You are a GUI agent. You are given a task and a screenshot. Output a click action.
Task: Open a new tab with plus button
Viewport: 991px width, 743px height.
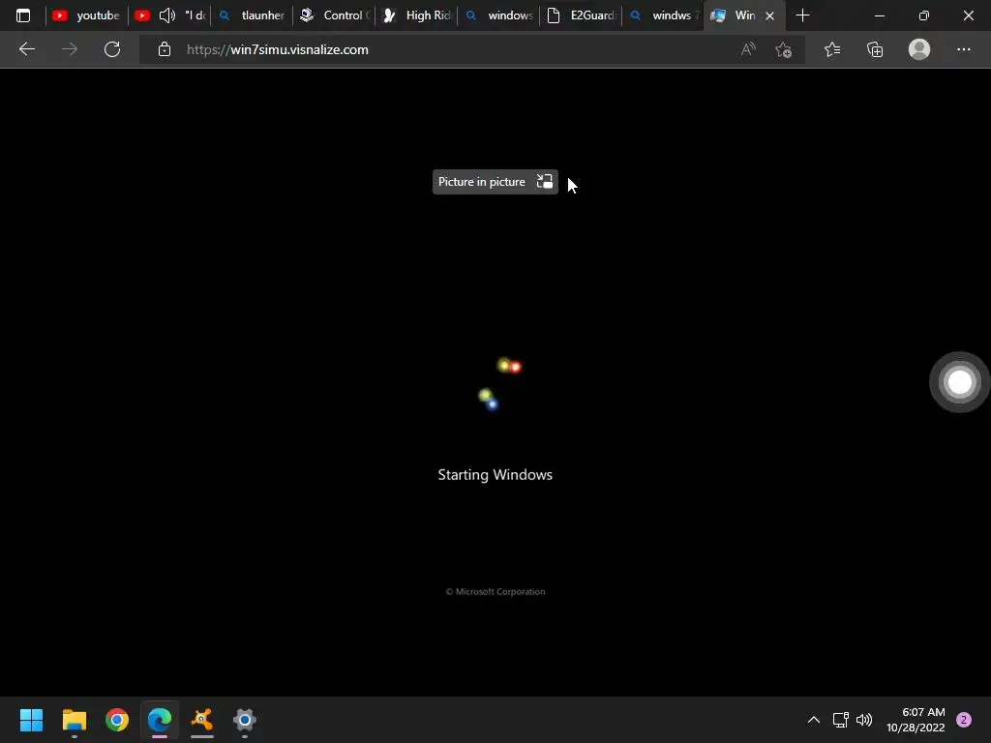point(802,15)
